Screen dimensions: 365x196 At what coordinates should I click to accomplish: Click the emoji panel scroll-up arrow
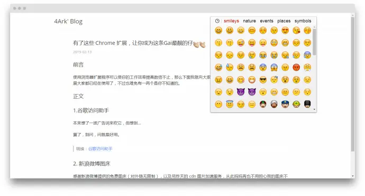tap(314, 27)
